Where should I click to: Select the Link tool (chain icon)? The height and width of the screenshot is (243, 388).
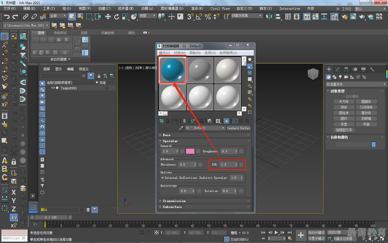click(26, 17)
